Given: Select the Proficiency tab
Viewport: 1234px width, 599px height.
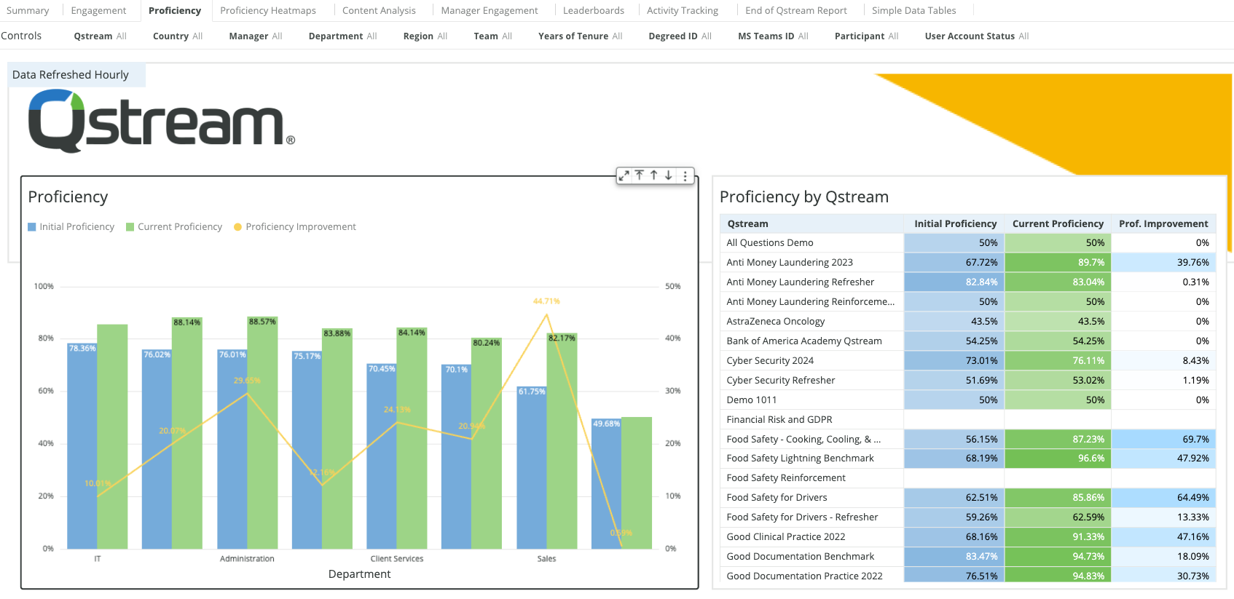Looking at the screenshot, I should click(x=175, y=11).
